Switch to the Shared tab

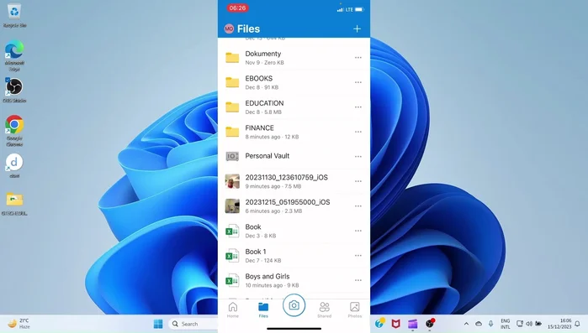pos(324,310)
